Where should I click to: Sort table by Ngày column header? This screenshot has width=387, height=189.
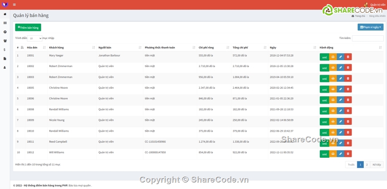click(x=292, y=48)
